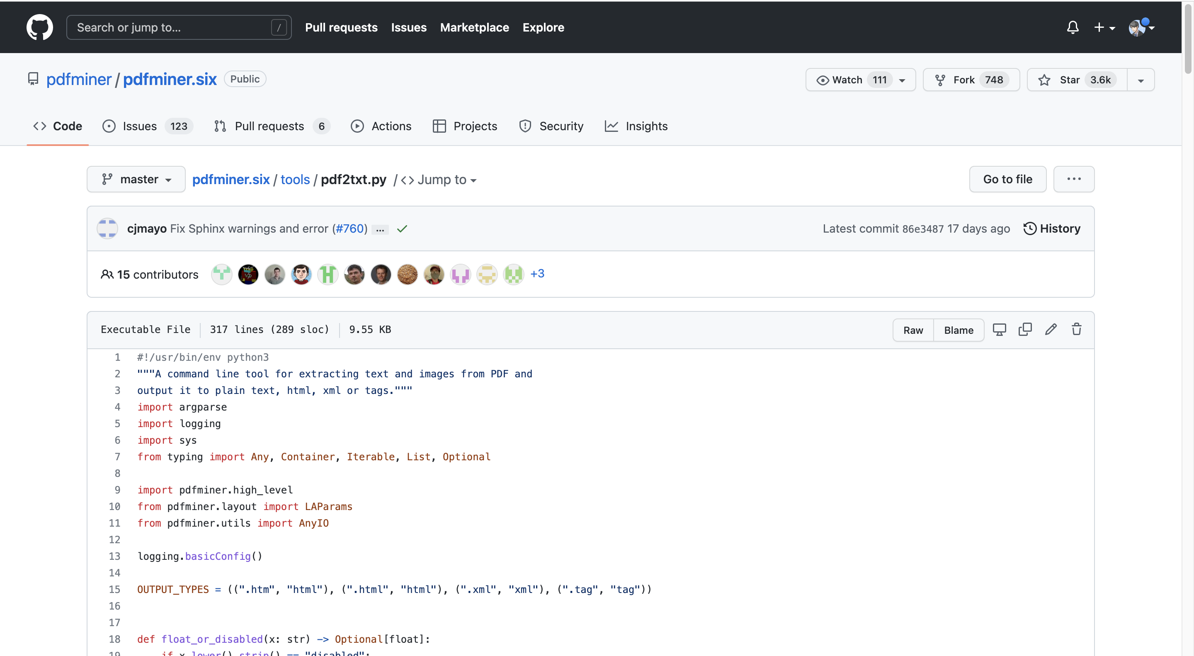Open the three-dots more options button
Image resolution: width=1194 pixels, height=656 pixels.
coord(1073,179)
